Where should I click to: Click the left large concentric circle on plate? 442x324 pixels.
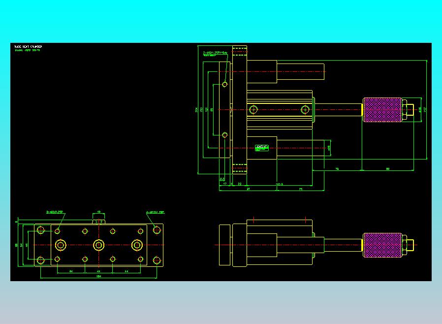point(61,245)
